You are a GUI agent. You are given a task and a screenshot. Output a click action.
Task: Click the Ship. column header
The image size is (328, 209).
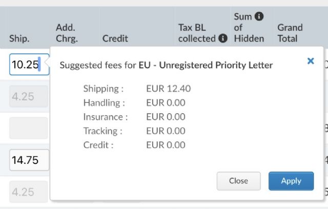click(19, 38)
